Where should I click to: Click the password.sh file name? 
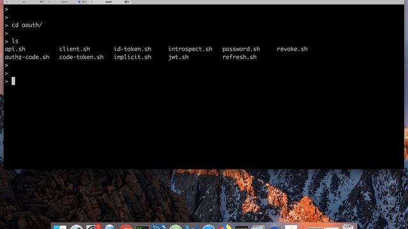(241, 49)
